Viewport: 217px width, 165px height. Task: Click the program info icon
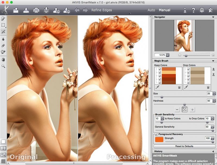[185, 10]
